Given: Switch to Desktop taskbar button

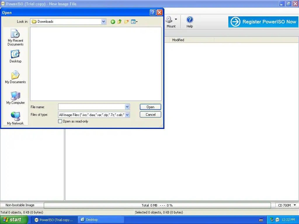Looking at the screenshot, I should point(101,220).
